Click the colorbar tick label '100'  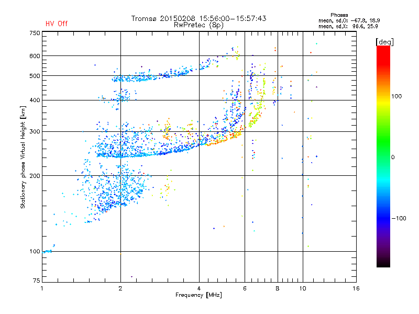(396, 96)
